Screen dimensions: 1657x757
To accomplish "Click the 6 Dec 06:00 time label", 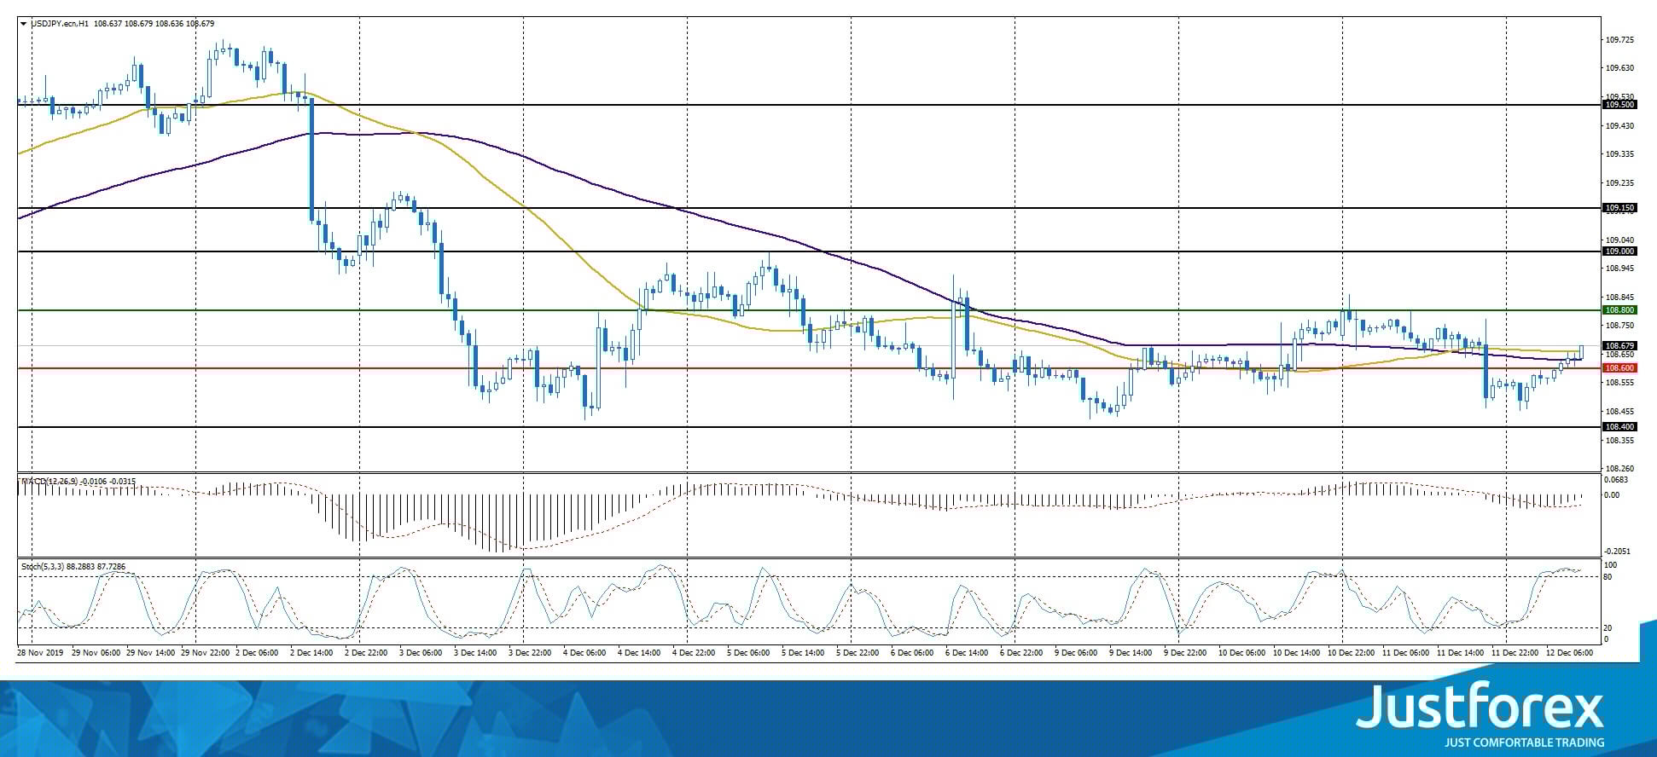I will (x=912, y=653).
